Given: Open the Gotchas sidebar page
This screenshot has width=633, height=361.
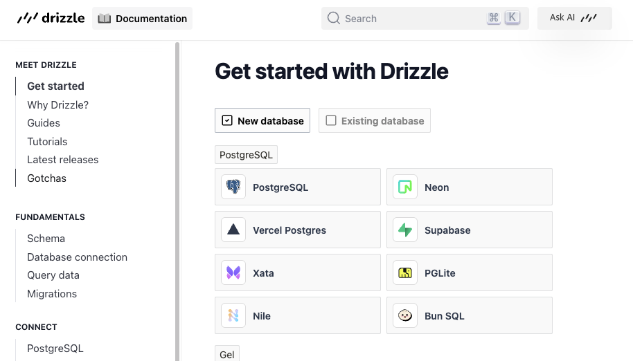Looking at the screenshot, I should pos(47,178).
